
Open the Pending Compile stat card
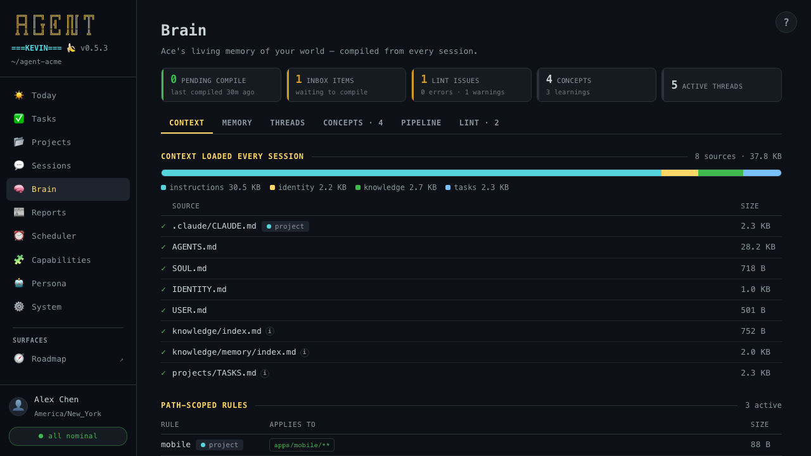tap(221, 85)
